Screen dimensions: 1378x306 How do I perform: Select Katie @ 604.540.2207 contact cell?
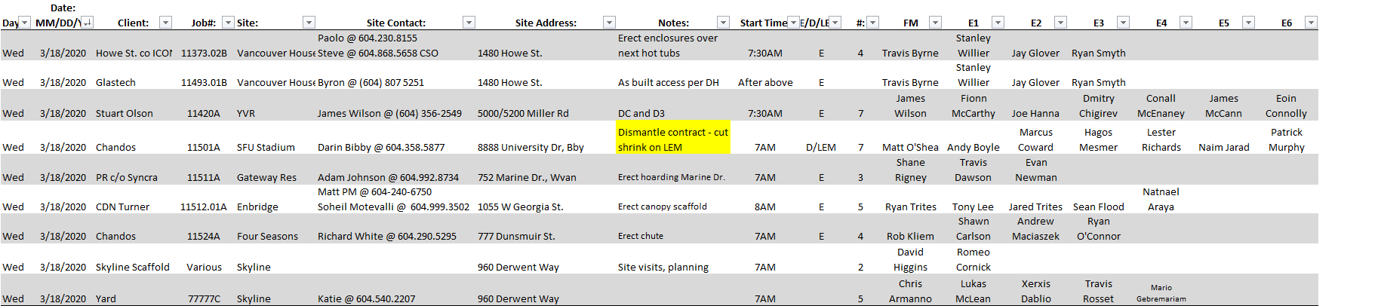pyautogui.click(x=366, y=299)
